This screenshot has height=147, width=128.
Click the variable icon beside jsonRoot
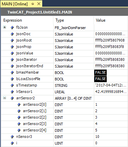pos(12,41)
